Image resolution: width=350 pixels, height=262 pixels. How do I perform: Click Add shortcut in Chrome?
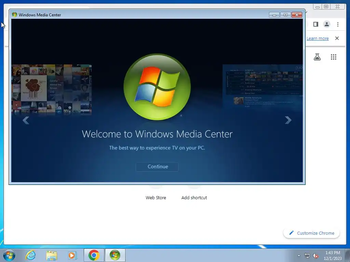click(x=194, y=198)
